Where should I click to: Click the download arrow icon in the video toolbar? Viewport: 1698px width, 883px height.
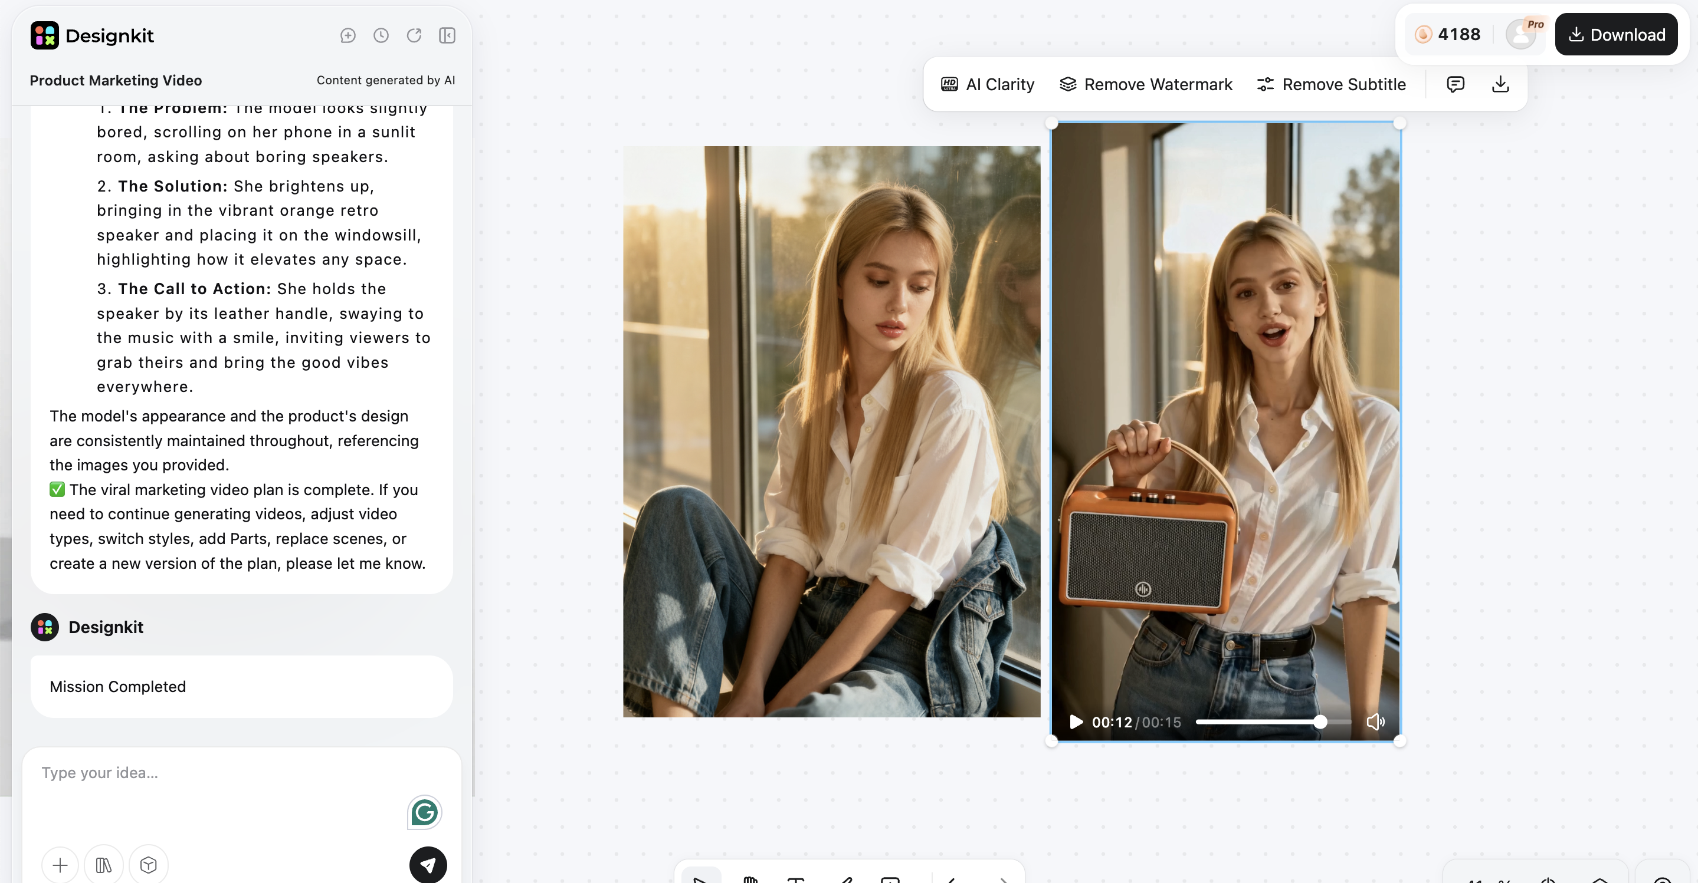1501,84
